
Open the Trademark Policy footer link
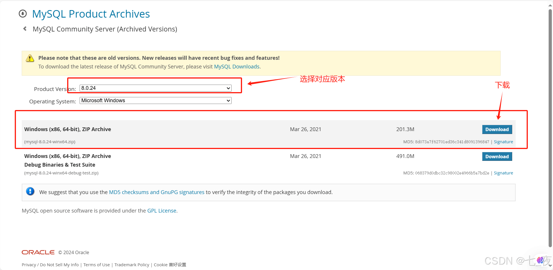[132, 265]
